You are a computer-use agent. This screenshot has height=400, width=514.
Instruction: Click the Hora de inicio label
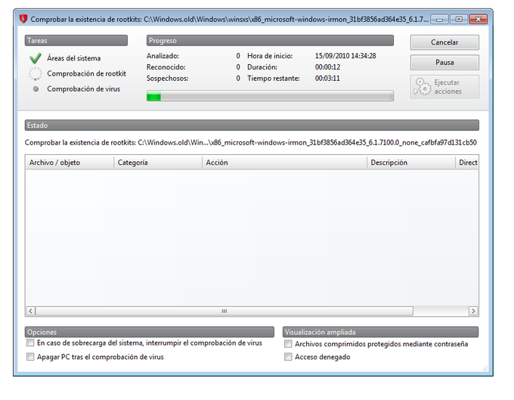pos(270,56)
